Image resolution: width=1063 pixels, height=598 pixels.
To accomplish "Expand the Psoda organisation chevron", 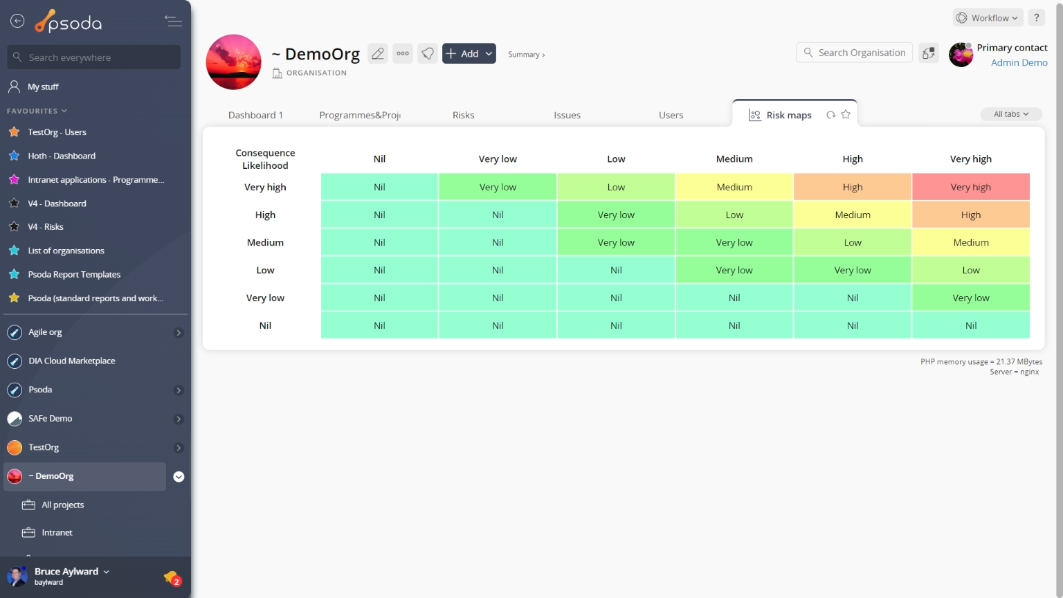I will click(x=179, y=390).
